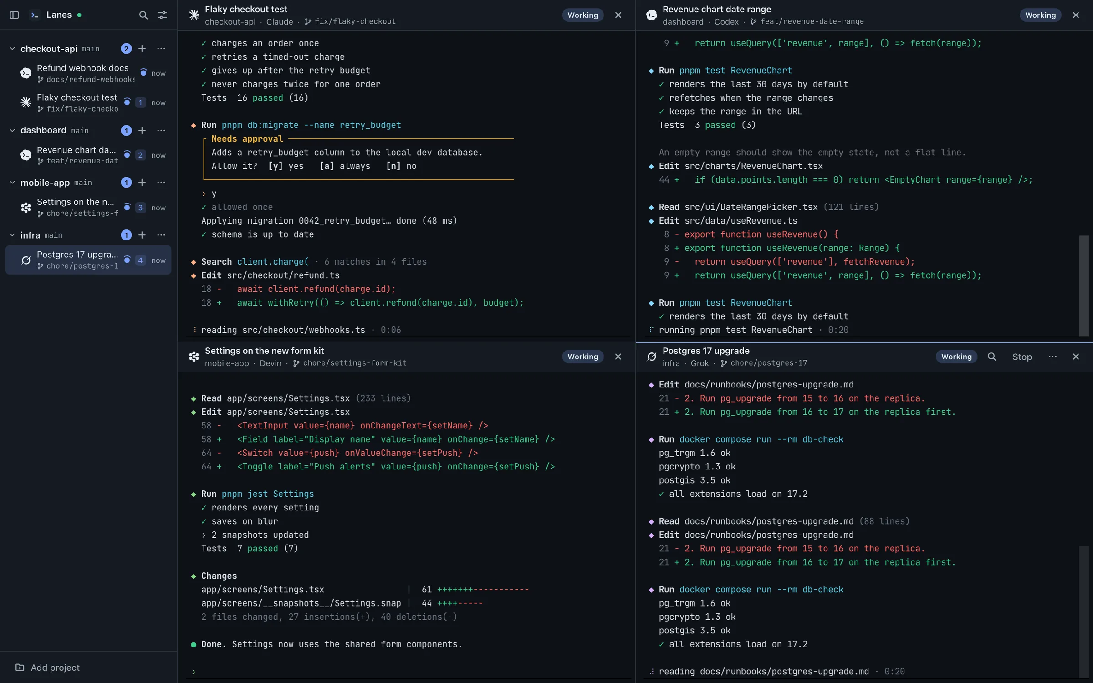Viewport: 1093px width, 683px height.
Task: Add a new lane to mobile-app
Action: 142,183
